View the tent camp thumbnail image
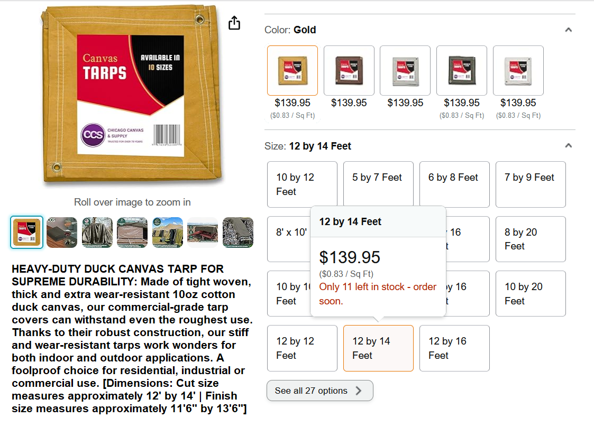Viewport: 594px width, 427px height. (168, 233)
